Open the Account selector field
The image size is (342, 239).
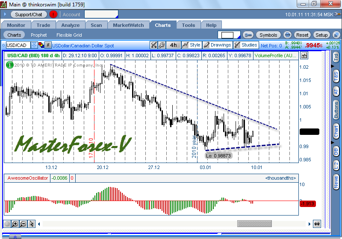pos(101,15)
